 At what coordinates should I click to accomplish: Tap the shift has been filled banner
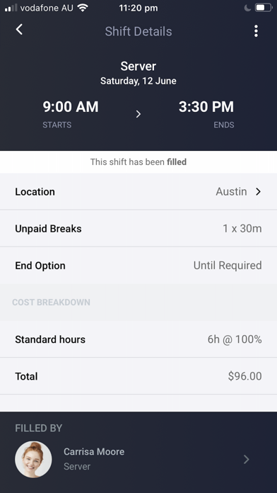click(x=138, y=162)
